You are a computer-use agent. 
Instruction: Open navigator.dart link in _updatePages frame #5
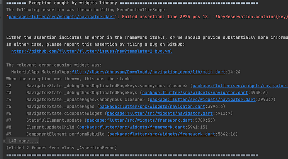[152, 107]
